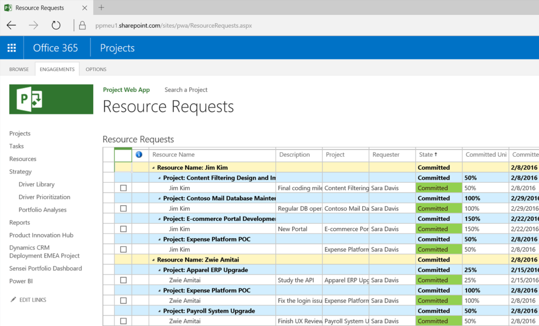Screen dimensions: 539x326
Task: Open the Power BI link
Action: tap(21, 281)
